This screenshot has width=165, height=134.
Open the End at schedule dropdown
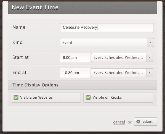click(x=122, y=73)
